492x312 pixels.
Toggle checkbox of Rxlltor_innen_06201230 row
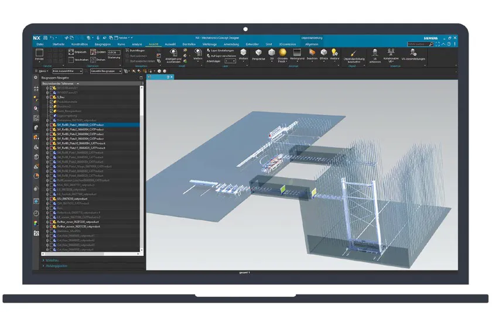pyautogui.click(x=52, y=222)
